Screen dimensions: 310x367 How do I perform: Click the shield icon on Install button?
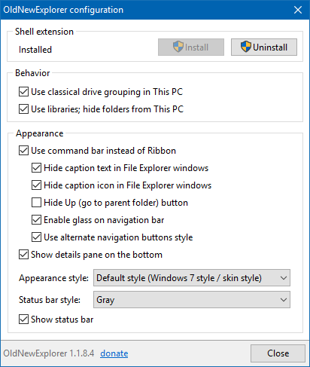click(178, 47)
